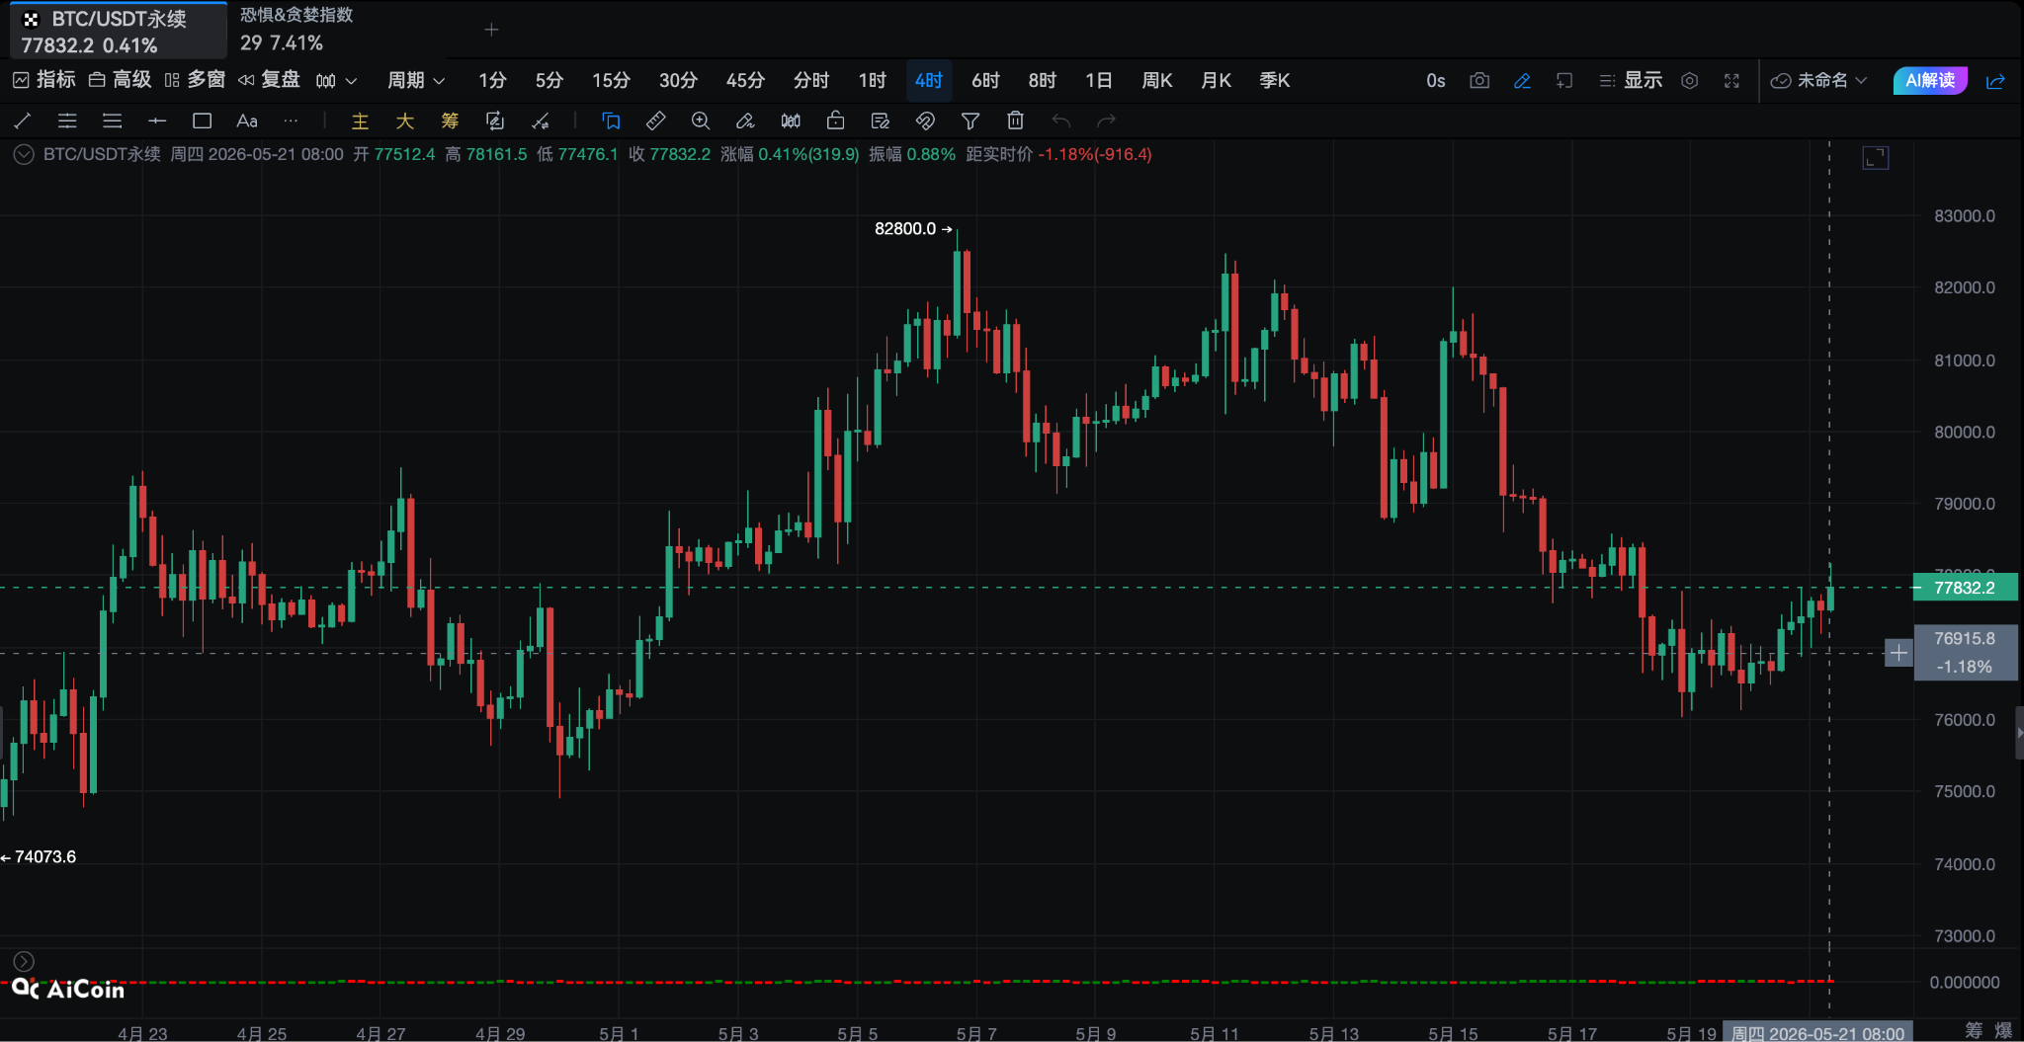This screenshot has width=2024, height=1042.
Task: Add a new tab with plus
Action: (491, 30)
